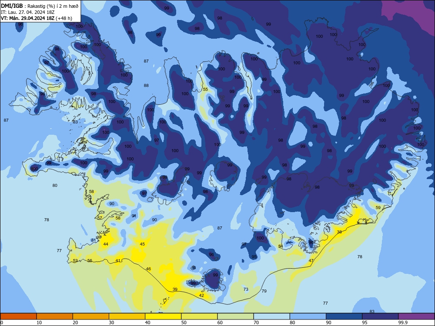Screen dimensions: 435x326
Task: Click the pale yellow 50–60 legend swatch
Action: click(x=200, y=316)
